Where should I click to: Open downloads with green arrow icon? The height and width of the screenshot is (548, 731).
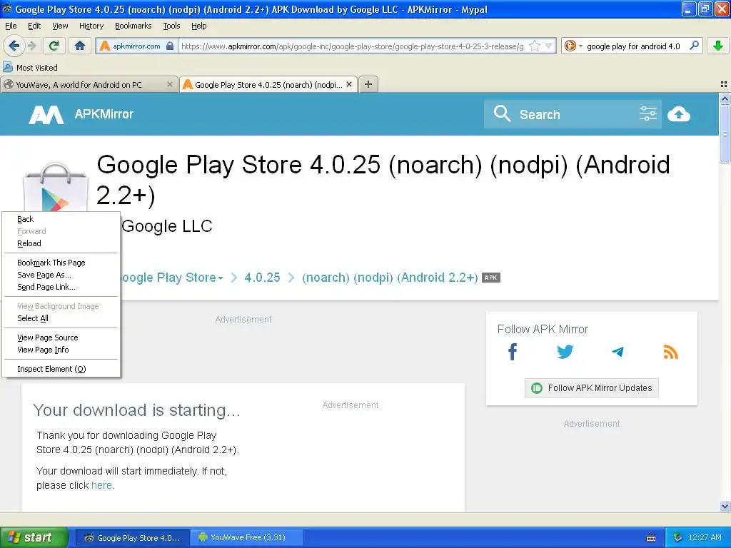tap(718, 46)
